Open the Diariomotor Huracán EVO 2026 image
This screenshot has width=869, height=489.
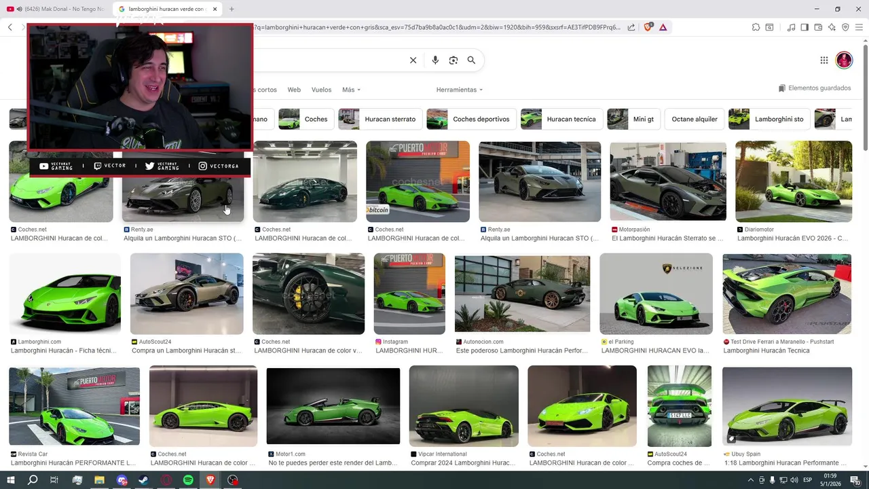[794, 181]
